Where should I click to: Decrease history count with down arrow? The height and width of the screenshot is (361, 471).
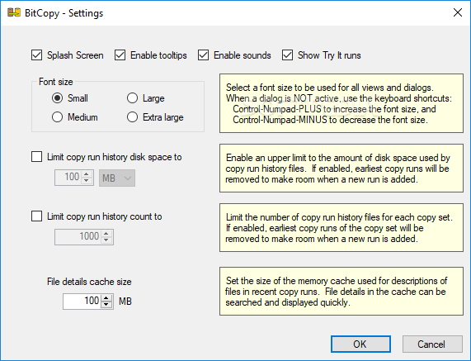(x=106, y=240)
